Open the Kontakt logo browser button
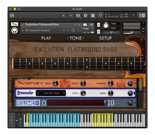 [x=12, y=15]
